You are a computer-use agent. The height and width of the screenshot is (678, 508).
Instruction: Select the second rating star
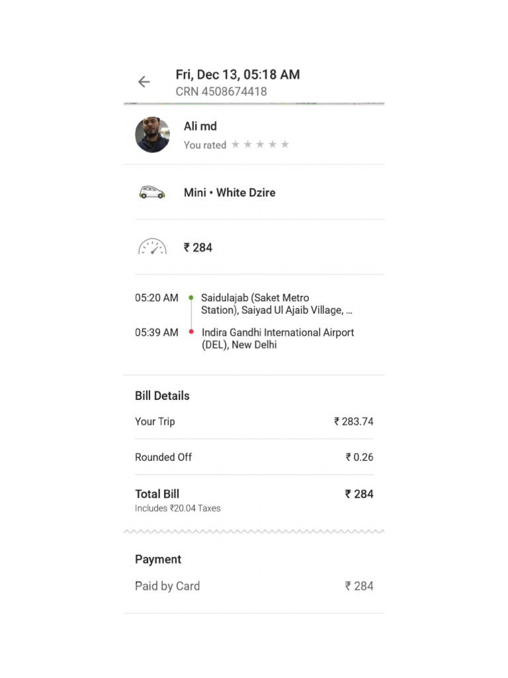pyautogui.click(x=247, y=145)
